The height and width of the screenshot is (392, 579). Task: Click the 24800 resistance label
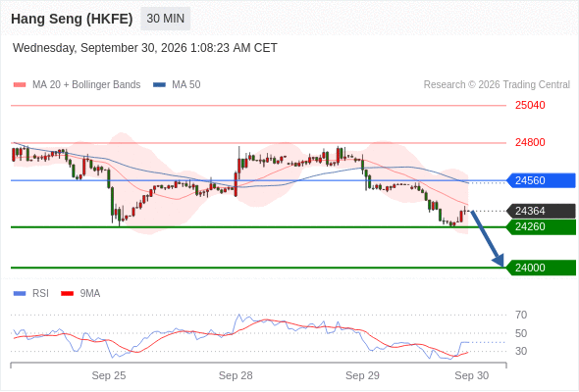coord(530,142)
